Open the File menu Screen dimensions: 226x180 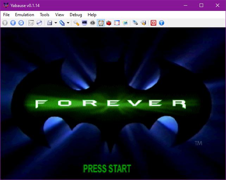coord(6,15)
